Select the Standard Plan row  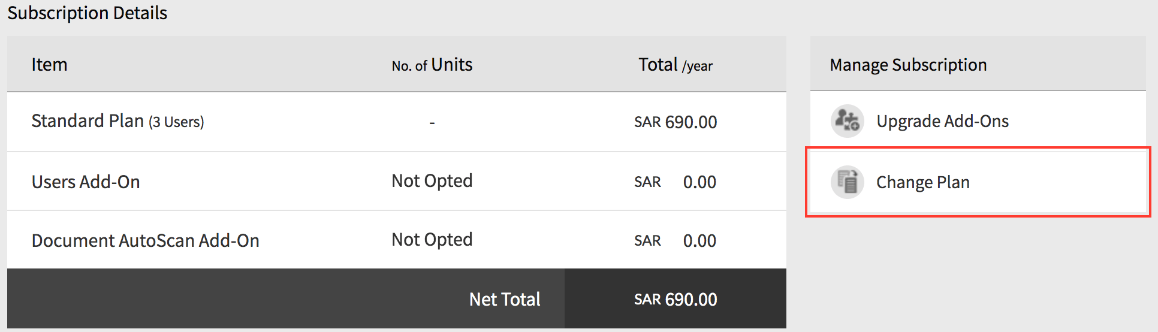pyautogui.click(x=117, y=121)
